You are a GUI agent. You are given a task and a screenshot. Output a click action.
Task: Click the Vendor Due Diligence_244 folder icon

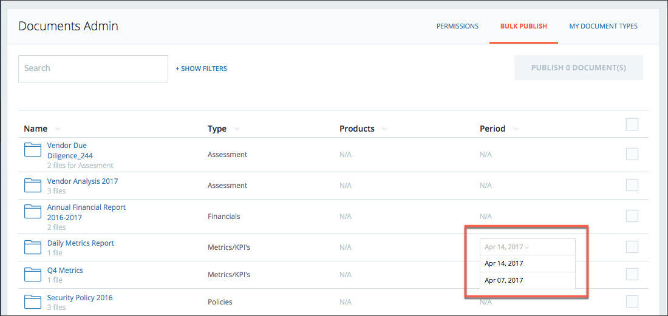point(32,150)
